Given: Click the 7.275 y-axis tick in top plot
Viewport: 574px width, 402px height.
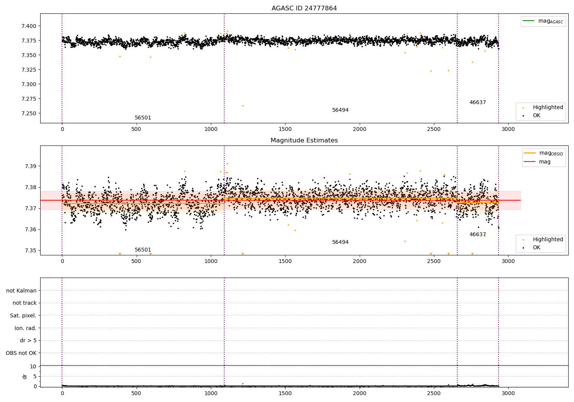Looking at the screenshot, I should coord(29,99).
